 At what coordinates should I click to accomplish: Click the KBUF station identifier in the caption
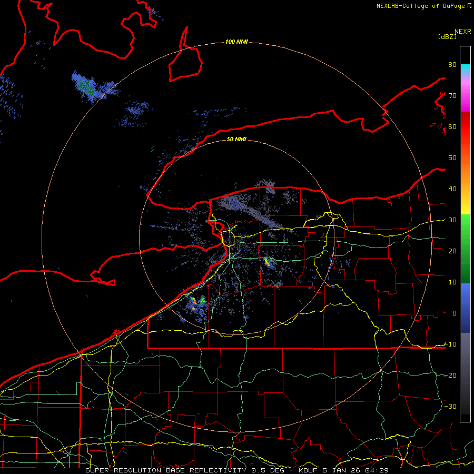click(x=309, y=470)
